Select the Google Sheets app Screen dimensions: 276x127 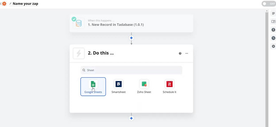click(x=93, y=87)
